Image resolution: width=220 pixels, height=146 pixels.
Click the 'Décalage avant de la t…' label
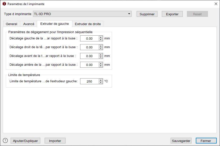click(x=43, y=56)
